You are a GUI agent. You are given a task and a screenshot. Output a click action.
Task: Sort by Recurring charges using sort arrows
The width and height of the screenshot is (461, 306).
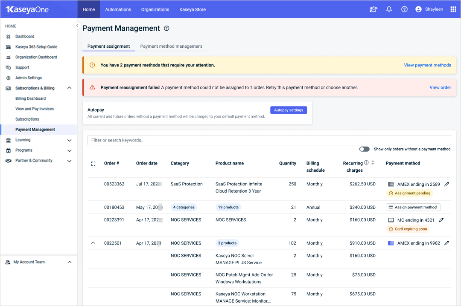pyautogui.click(x=373, y=162)
